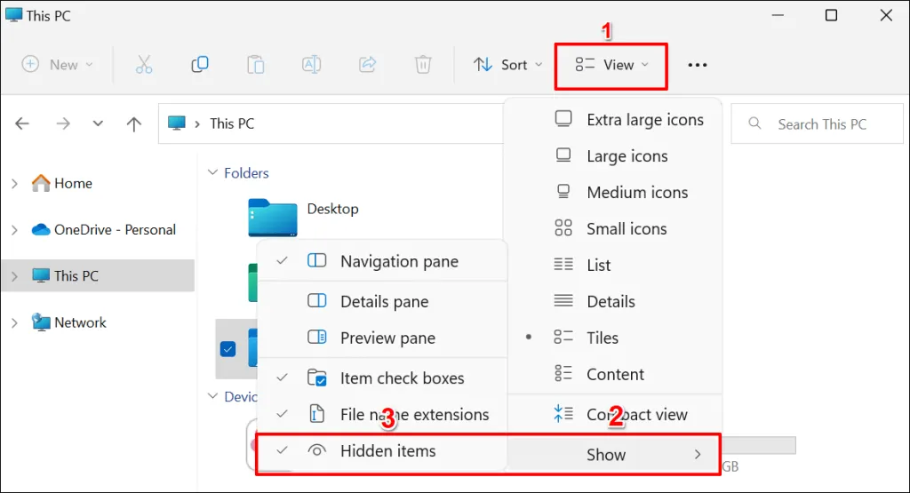Click the Delete trash can icon
This screenshot has height=493, width=910.
[423, 65]
